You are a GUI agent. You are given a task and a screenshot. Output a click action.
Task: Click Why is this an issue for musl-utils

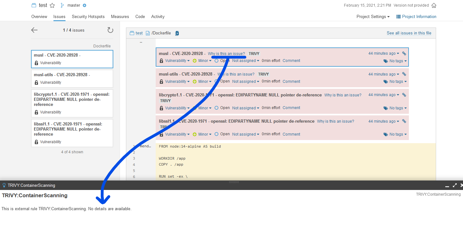coord(236,74)
